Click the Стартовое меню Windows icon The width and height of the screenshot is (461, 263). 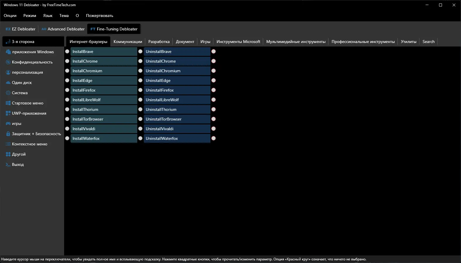(8, 103)
